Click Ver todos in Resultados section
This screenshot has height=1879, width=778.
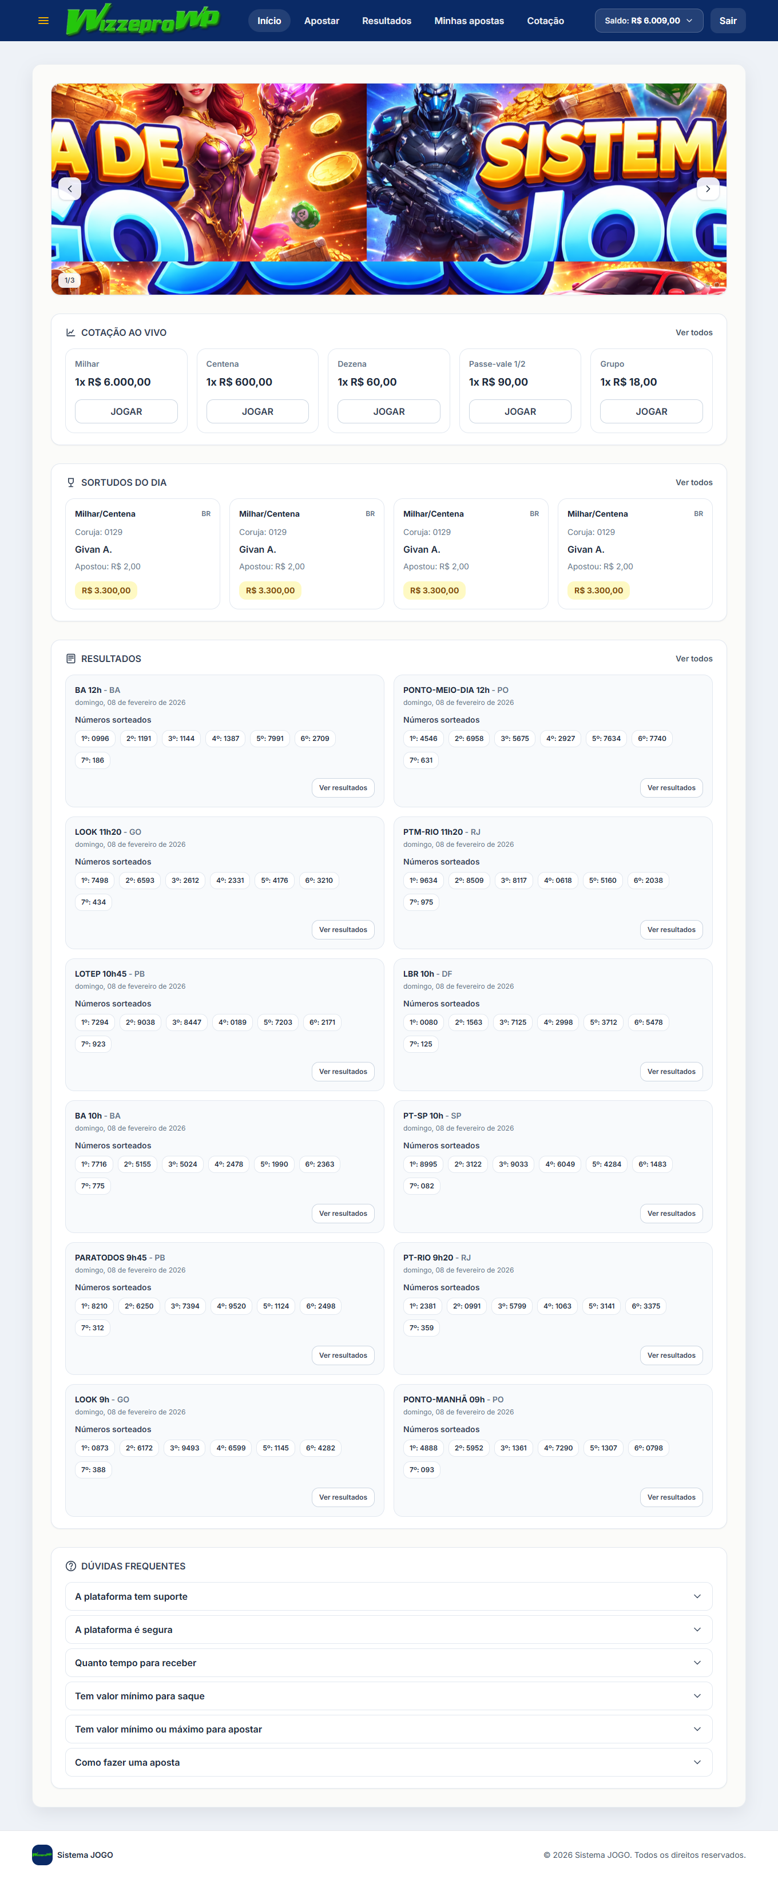[x=693, y=659]
